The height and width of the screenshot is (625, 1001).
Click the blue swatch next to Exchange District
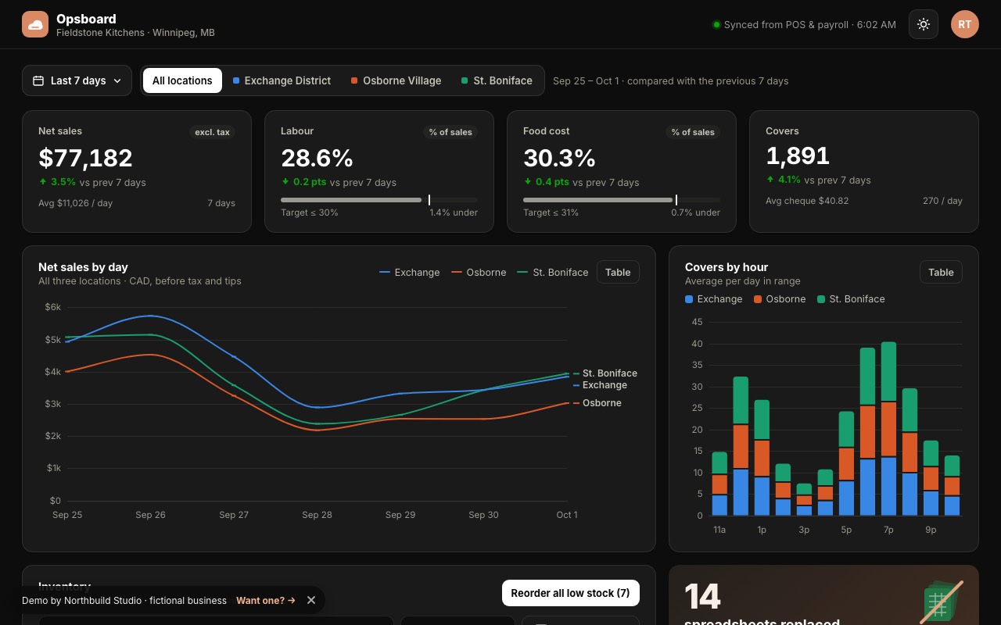point(236,80)
